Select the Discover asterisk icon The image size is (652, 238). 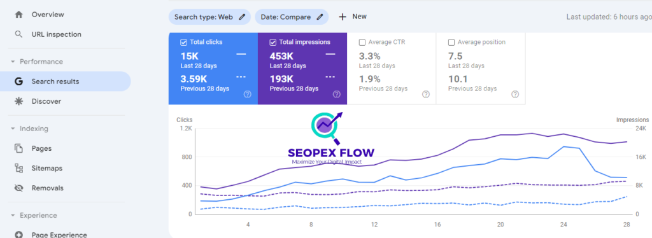pyautogui.click(x=18, y=101)
